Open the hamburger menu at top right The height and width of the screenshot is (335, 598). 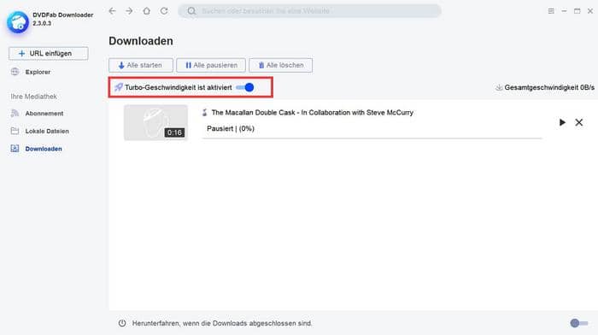pos(551,11)
